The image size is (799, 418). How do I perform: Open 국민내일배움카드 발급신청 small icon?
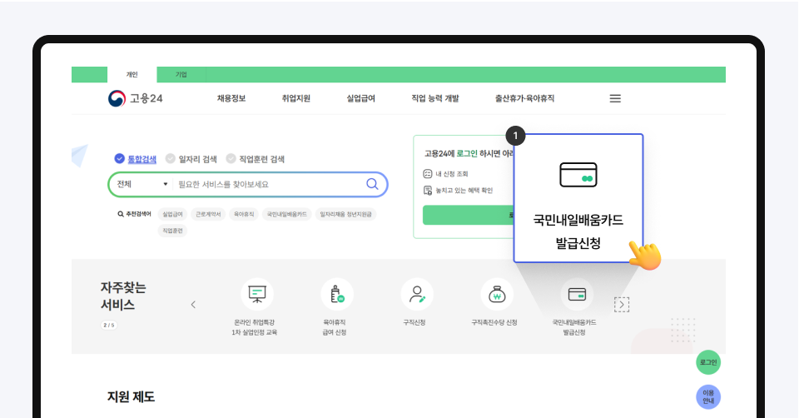(x=577, y=294)
